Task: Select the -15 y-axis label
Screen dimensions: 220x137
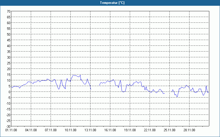Action: coord(8,109)
